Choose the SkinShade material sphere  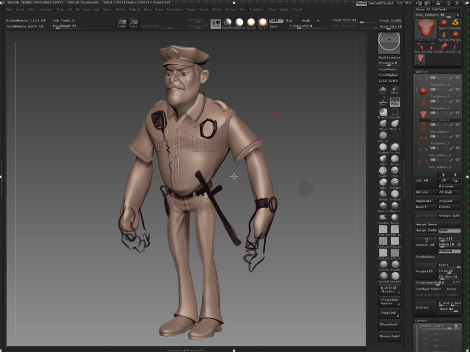239,23
